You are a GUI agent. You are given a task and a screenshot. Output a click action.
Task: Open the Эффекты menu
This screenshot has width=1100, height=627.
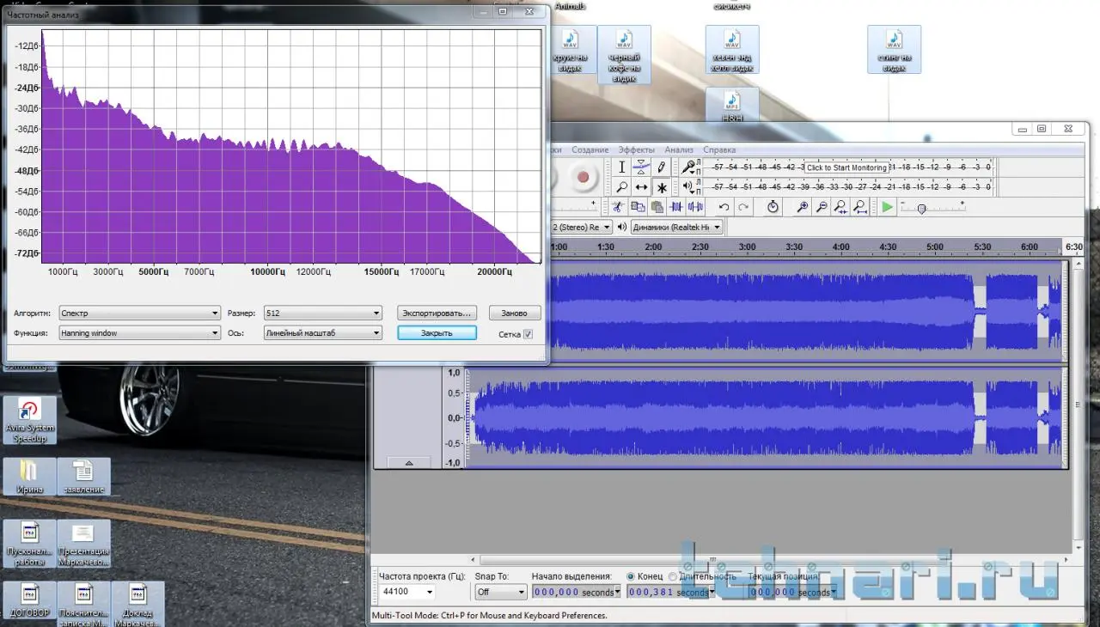pos(636,150)
